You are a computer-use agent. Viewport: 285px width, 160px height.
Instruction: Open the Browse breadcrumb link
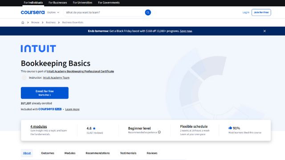[35, 23]
